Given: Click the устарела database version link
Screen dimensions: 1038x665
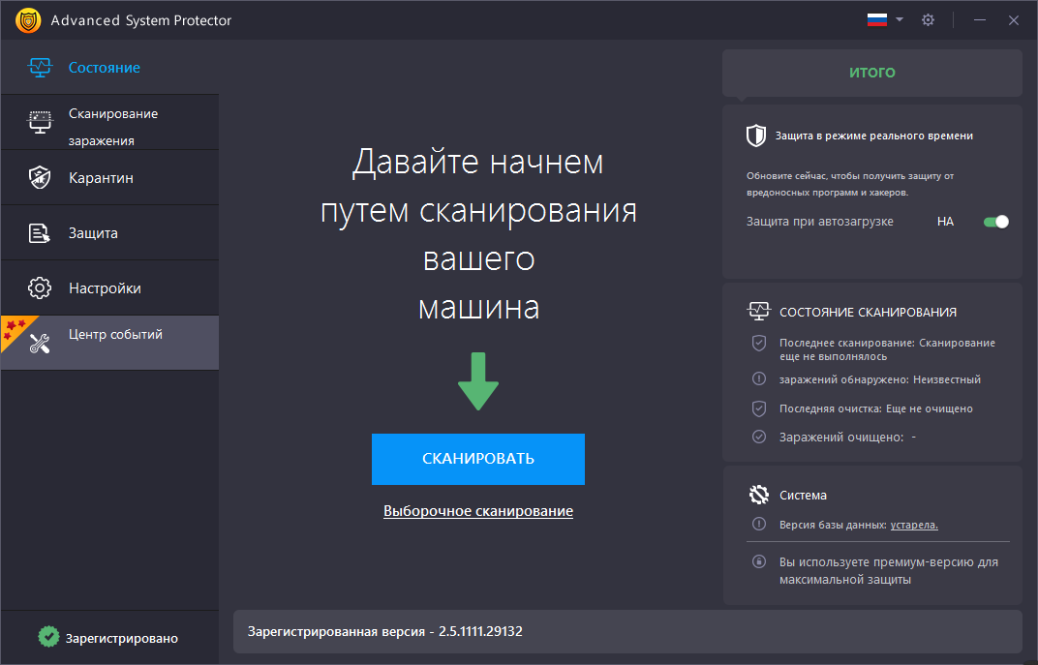Looking at the screenshot, I should click(x=914, y=525).
